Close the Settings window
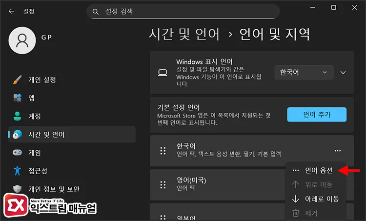Screen dimensions: 366x221 click(355, 7)
